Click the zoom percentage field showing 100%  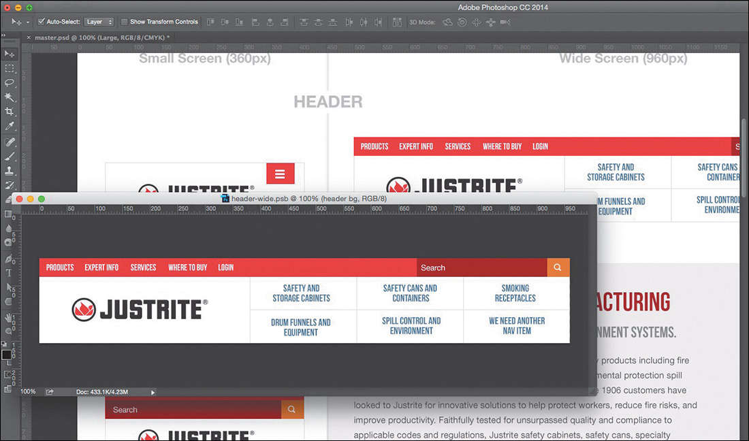(x=29, y=392)
